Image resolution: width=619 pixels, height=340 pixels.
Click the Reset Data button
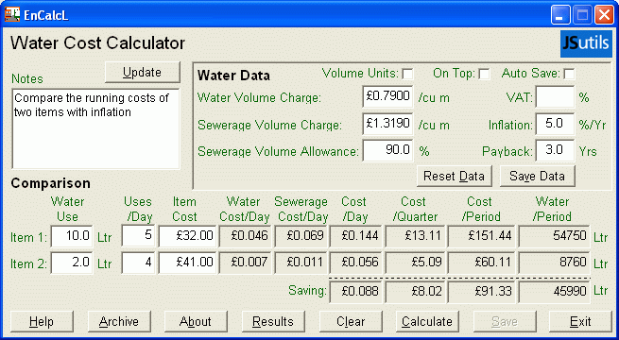click(454, 176)
